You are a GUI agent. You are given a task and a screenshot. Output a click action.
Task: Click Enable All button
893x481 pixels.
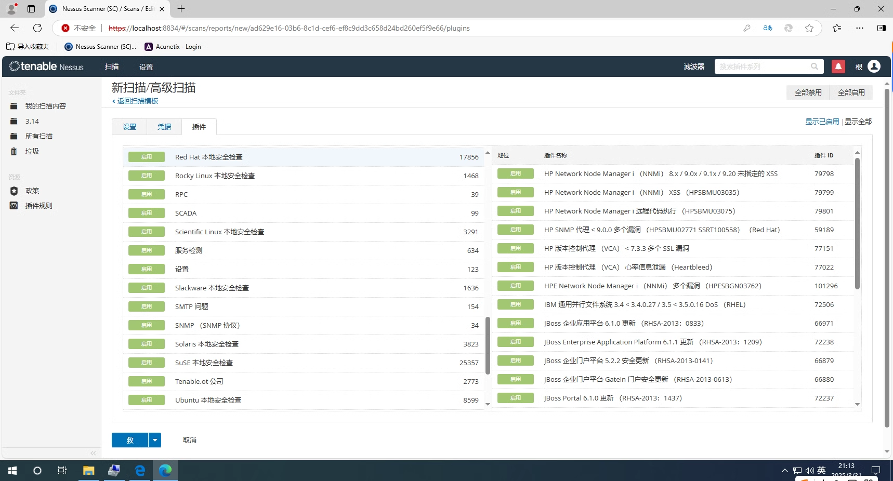pos(851,92)
